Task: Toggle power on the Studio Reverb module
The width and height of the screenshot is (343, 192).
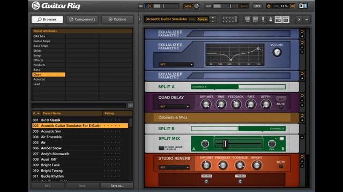Action: [302, 156]
